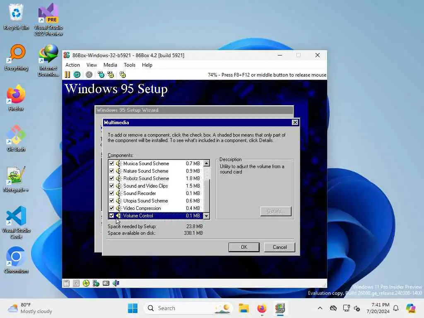Uncheck Musica Sound Scheme component
This screenshot has height=318, width=424.
click(111, 163)
